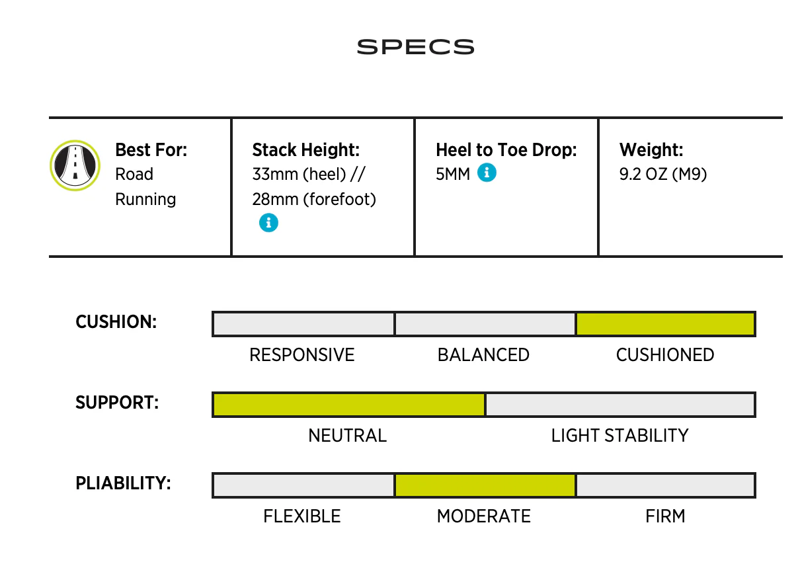Screen dimensions: 800x570
Task: Click the Stack Height: label
Action: tap(305, 150)
